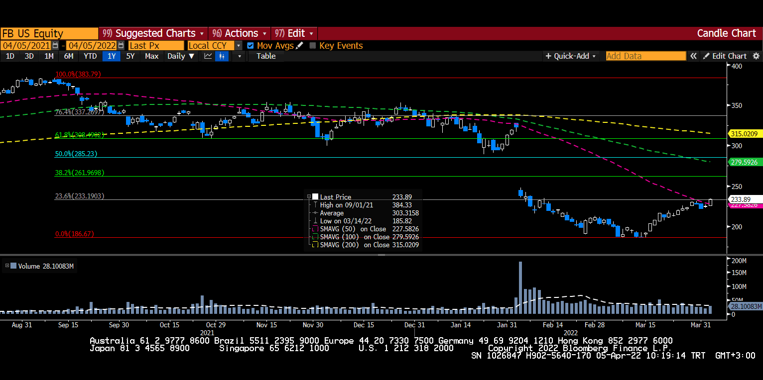Image resolution: width=763 pixels, height=380 pixels.
Task: Click the 0.0%(186.67) Fibonacci label
Action: [74, 234]
